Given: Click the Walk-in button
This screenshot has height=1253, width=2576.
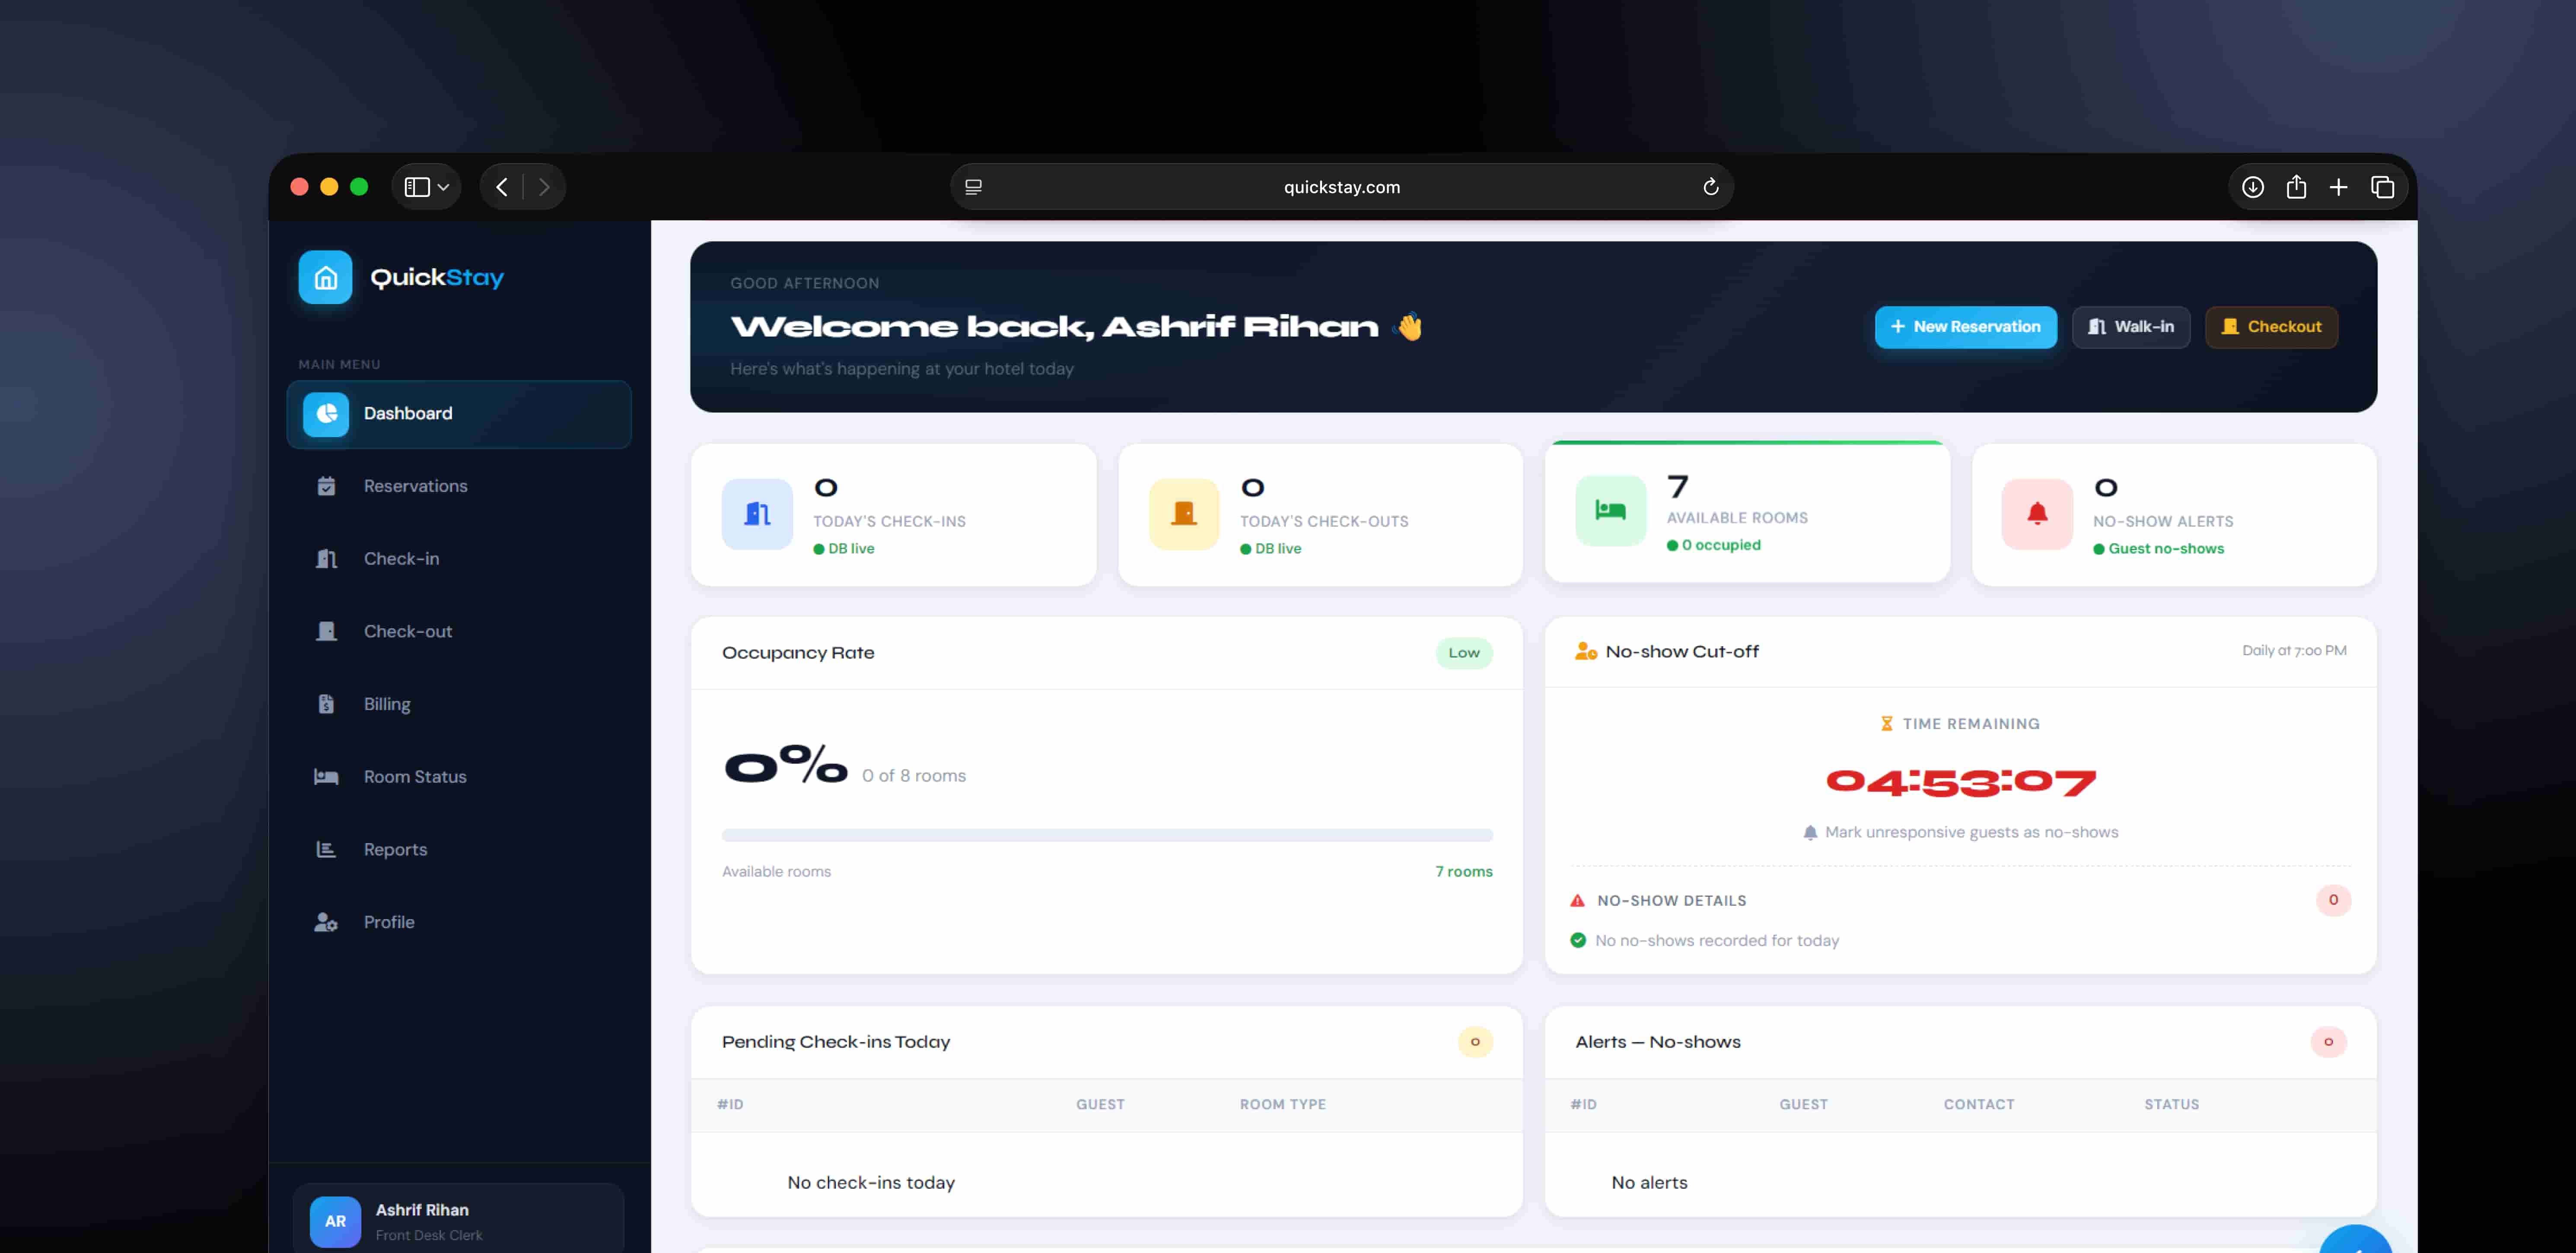Looking at the screenshot, I should click(x=2131, y=327).
